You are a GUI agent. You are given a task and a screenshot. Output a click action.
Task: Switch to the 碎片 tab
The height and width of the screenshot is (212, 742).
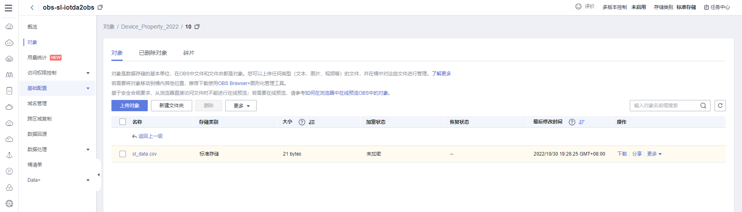click(x=189, y=53)
